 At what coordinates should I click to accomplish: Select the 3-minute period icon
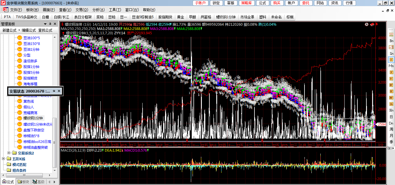point(391,72)
